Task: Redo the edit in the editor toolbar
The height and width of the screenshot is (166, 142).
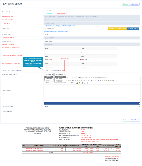Action: [x=76, y=78]
